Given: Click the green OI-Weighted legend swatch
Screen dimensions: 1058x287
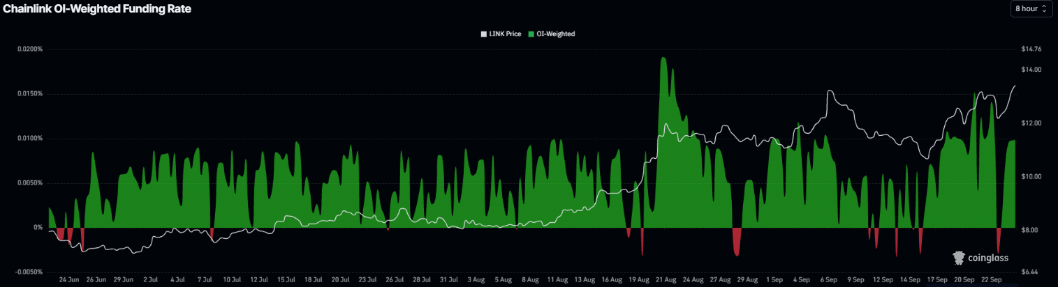Looking at the screenshot, I should click(531, 33).
